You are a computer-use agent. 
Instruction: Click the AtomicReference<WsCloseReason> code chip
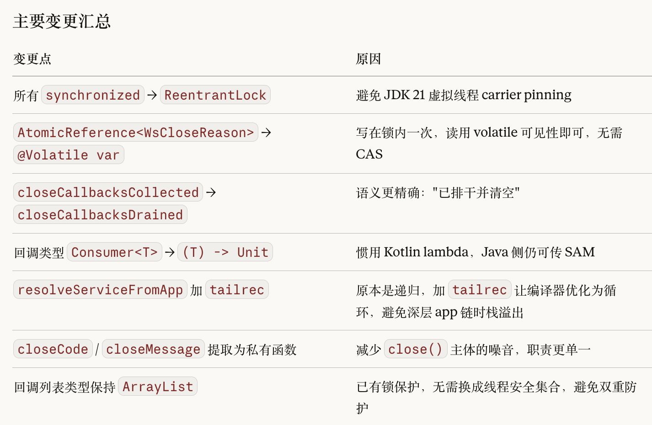[136, 133]
